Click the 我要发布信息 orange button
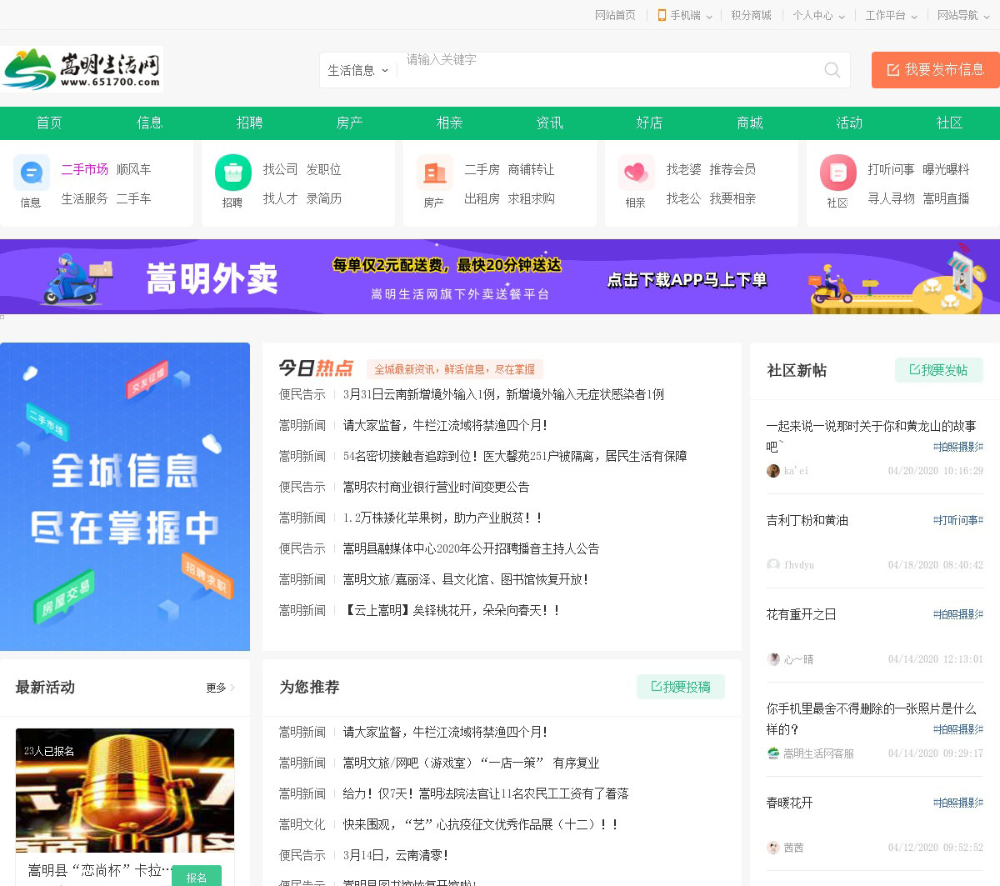The width and height of the screenshot is (1000, 886). 935,70
